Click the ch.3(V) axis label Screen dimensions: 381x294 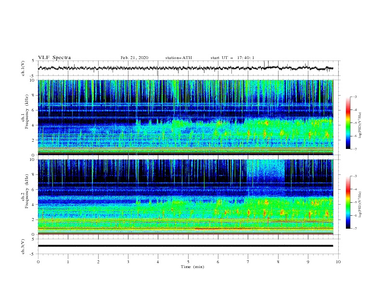tap(23, 246)
